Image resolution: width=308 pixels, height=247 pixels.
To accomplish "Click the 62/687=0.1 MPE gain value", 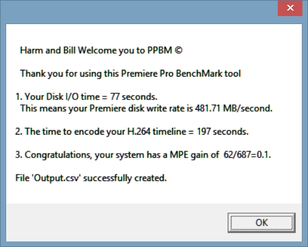I will click(248, 155).
